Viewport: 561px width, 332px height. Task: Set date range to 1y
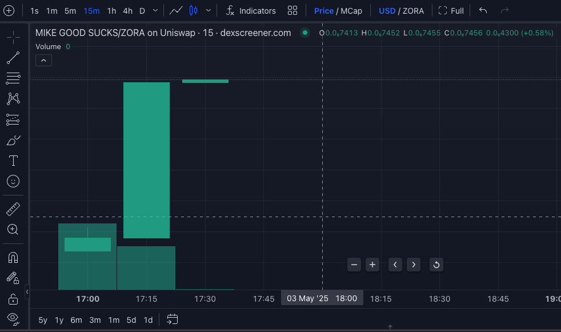59,320
